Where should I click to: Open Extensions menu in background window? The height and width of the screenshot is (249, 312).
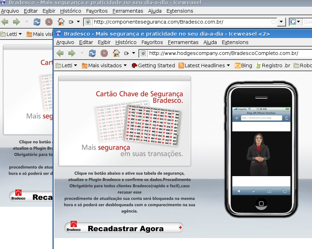pos(180,11)
